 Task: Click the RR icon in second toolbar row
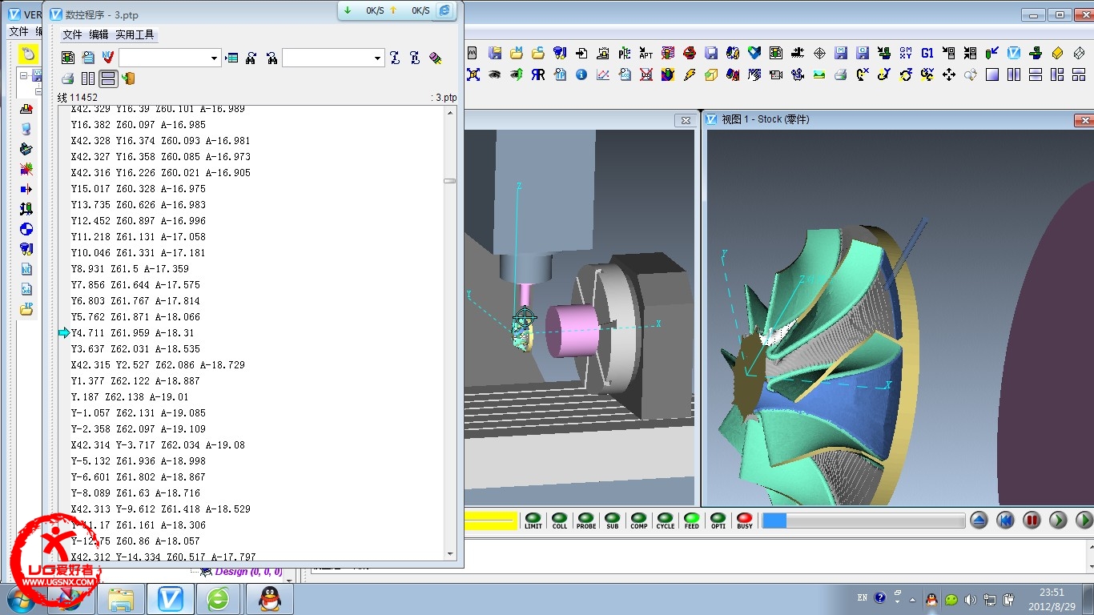coord(538,74)
